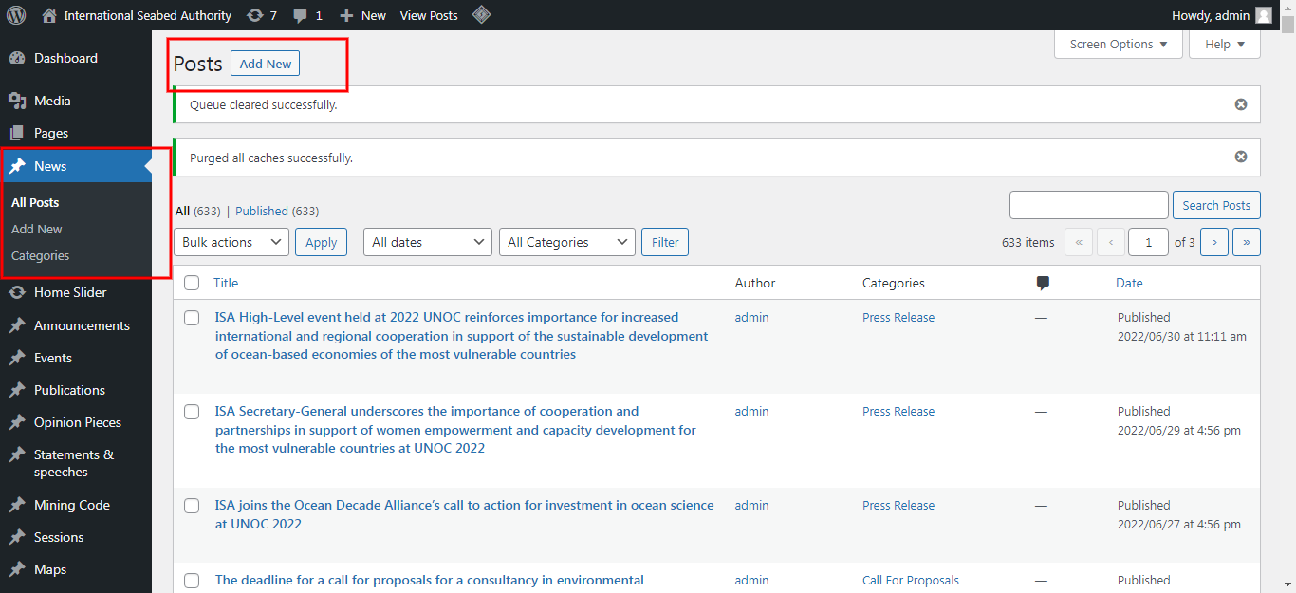Open the Ocean Decade Alliance post
1296x593 pixels.
click(x=465, y=514)
